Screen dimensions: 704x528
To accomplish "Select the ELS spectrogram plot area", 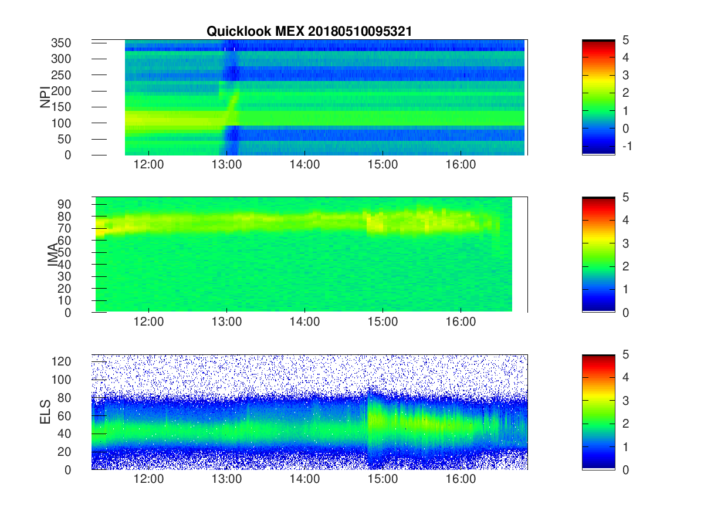I will 310,412.
